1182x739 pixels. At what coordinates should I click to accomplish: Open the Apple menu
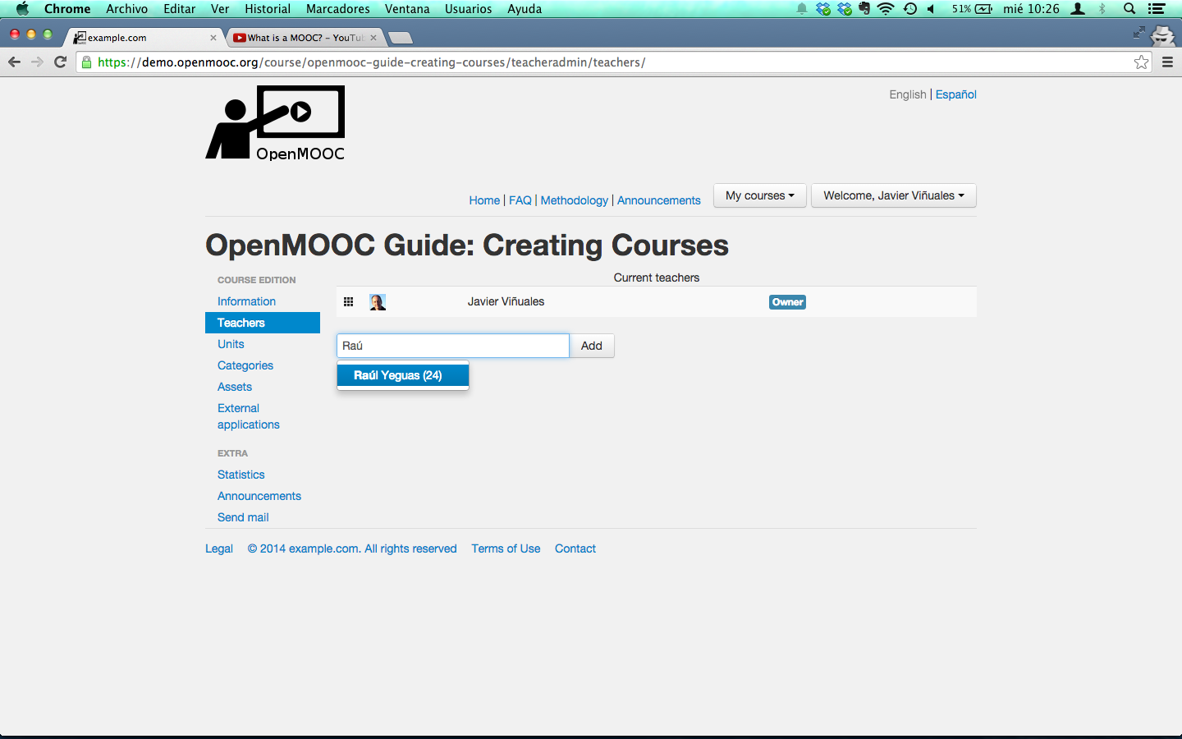tap(22, 9)
